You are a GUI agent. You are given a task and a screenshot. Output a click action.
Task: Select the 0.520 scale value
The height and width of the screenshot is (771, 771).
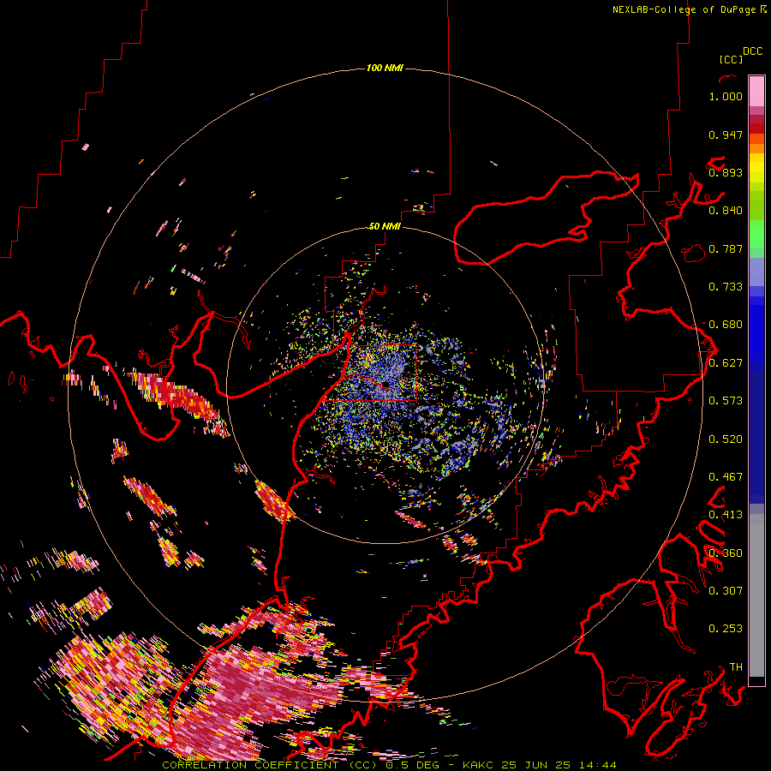point(726,439)
